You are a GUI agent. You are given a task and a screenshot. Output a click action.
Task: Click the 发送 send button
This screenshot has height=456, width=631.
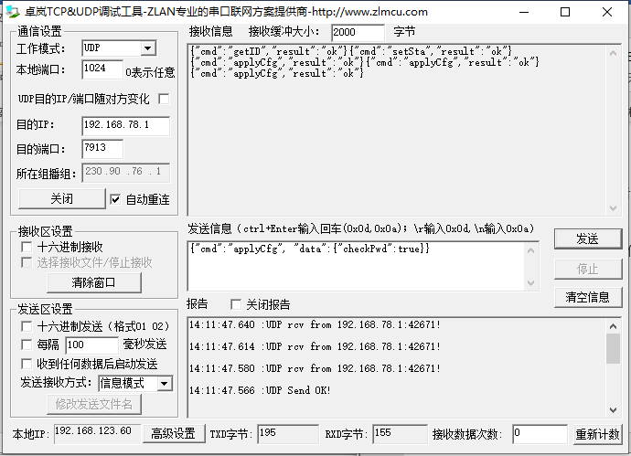[587, 239]
